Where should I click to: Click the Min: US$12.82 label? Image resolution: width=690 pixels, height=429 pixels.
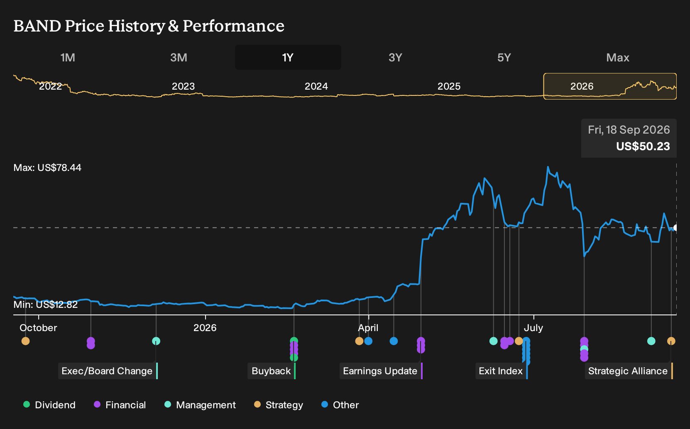click(46, 305)
